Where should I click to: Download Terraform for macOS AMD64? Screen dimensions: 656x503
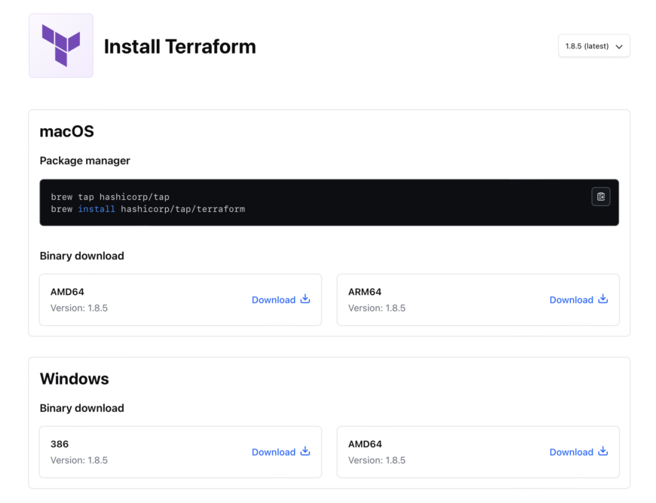coord(274,299)
